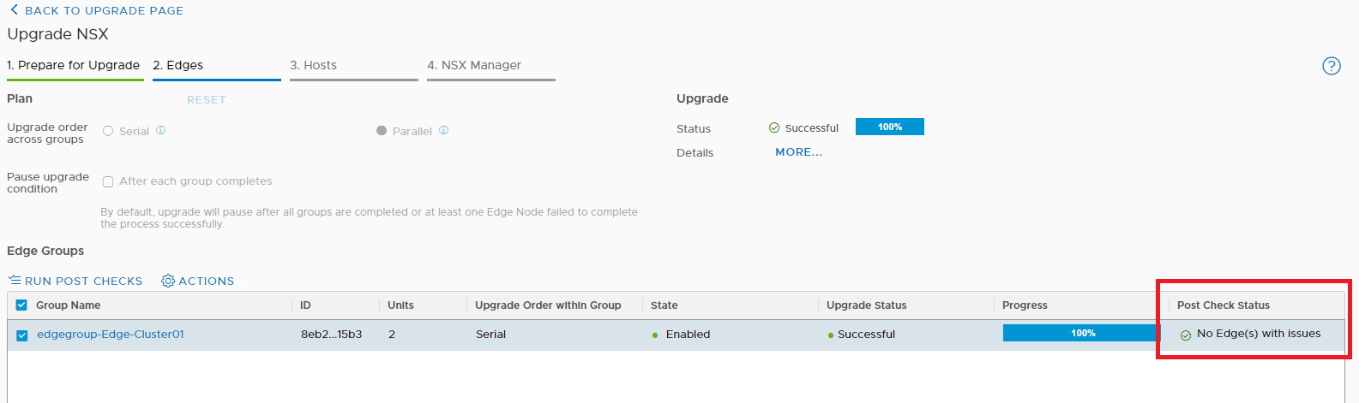Select the Serial upgrade order radio
The image size is (1359, 403).
tap(108, 131)
